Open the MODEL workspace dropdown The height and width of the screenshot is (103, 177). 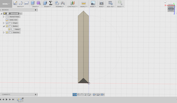pyautogui.click(x=6, y=4)
